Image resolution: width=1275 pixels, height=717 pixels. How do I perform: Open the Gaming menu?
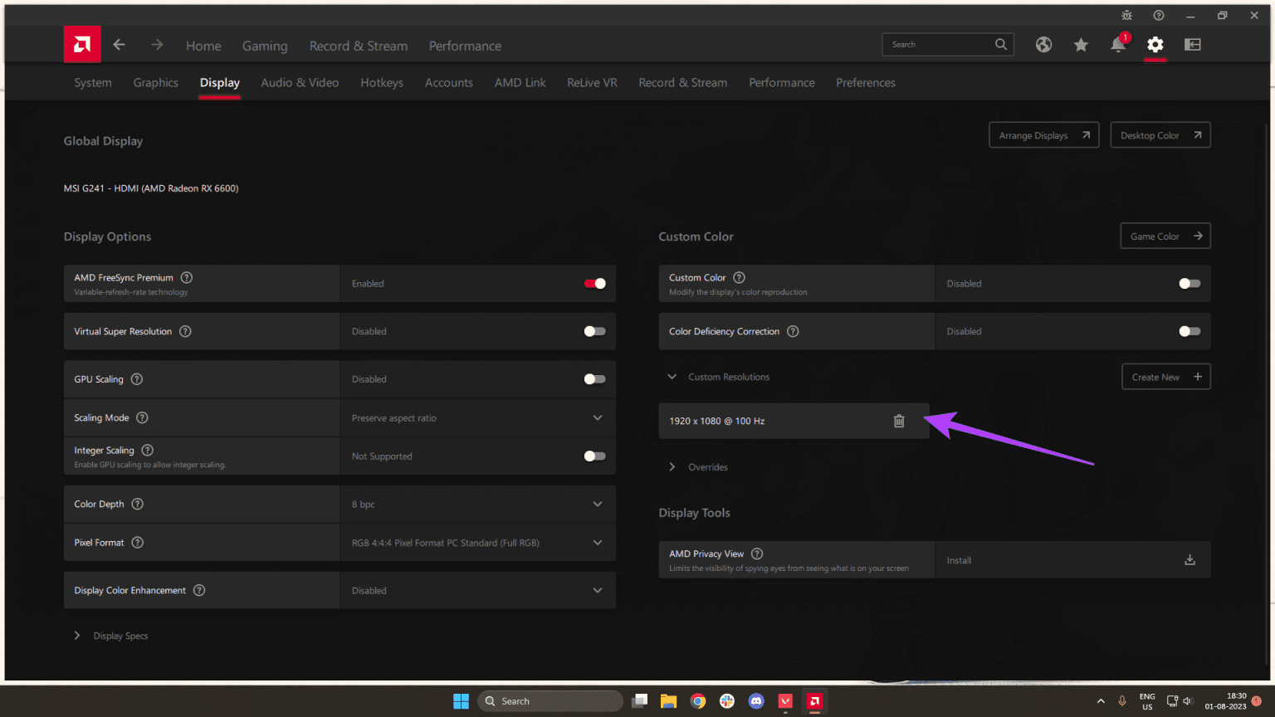pyautogui.click(x=265, y=46)
